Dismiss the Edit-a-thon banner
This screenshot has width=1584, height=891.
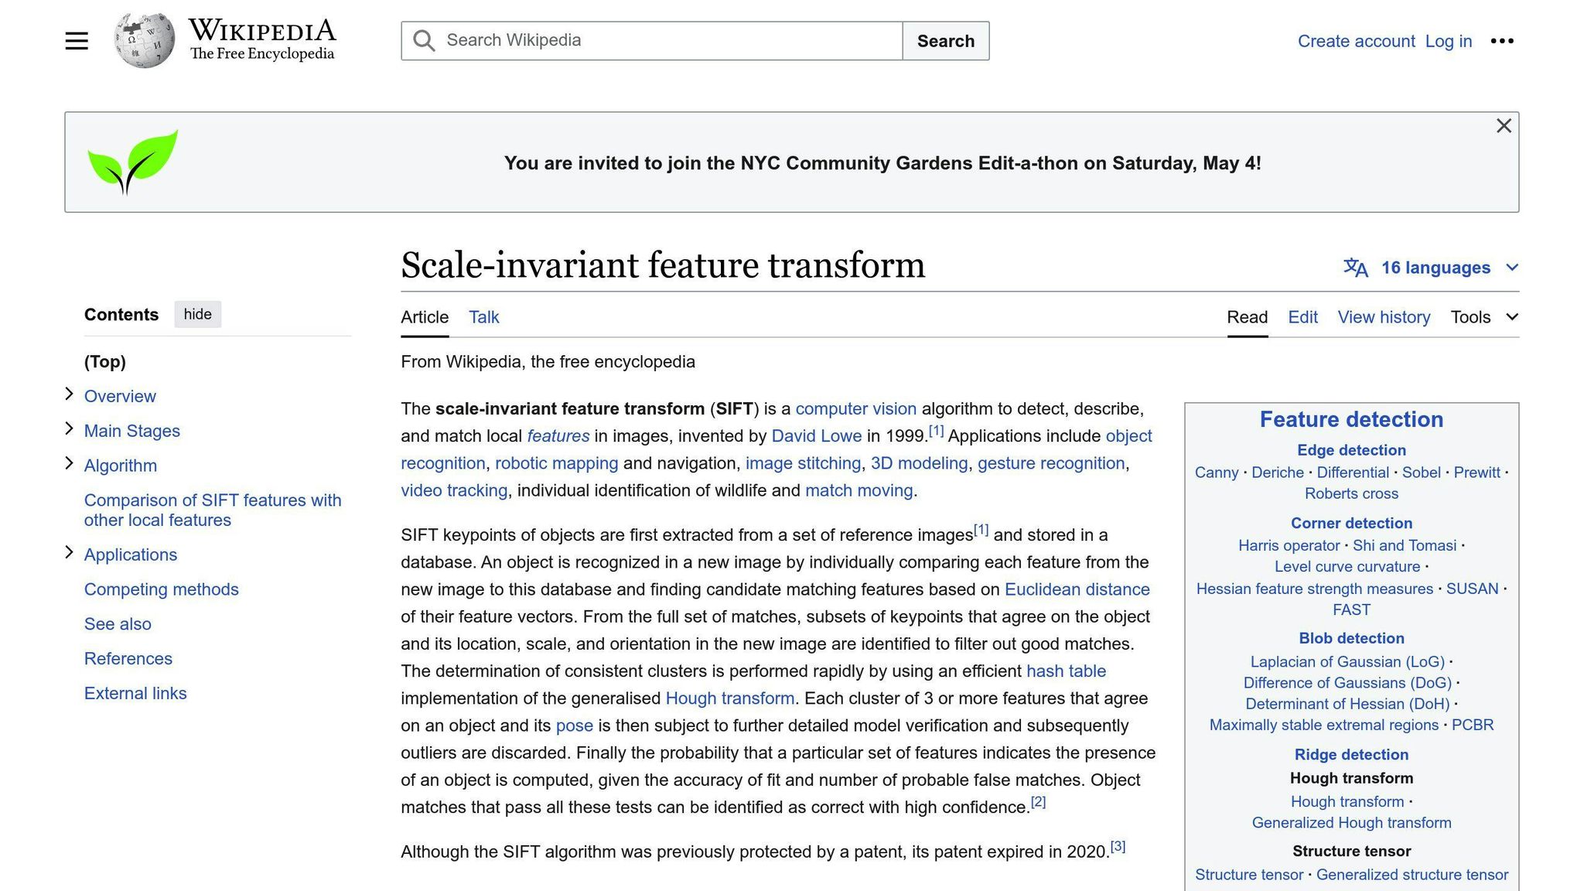click(x=1503, y=126)
